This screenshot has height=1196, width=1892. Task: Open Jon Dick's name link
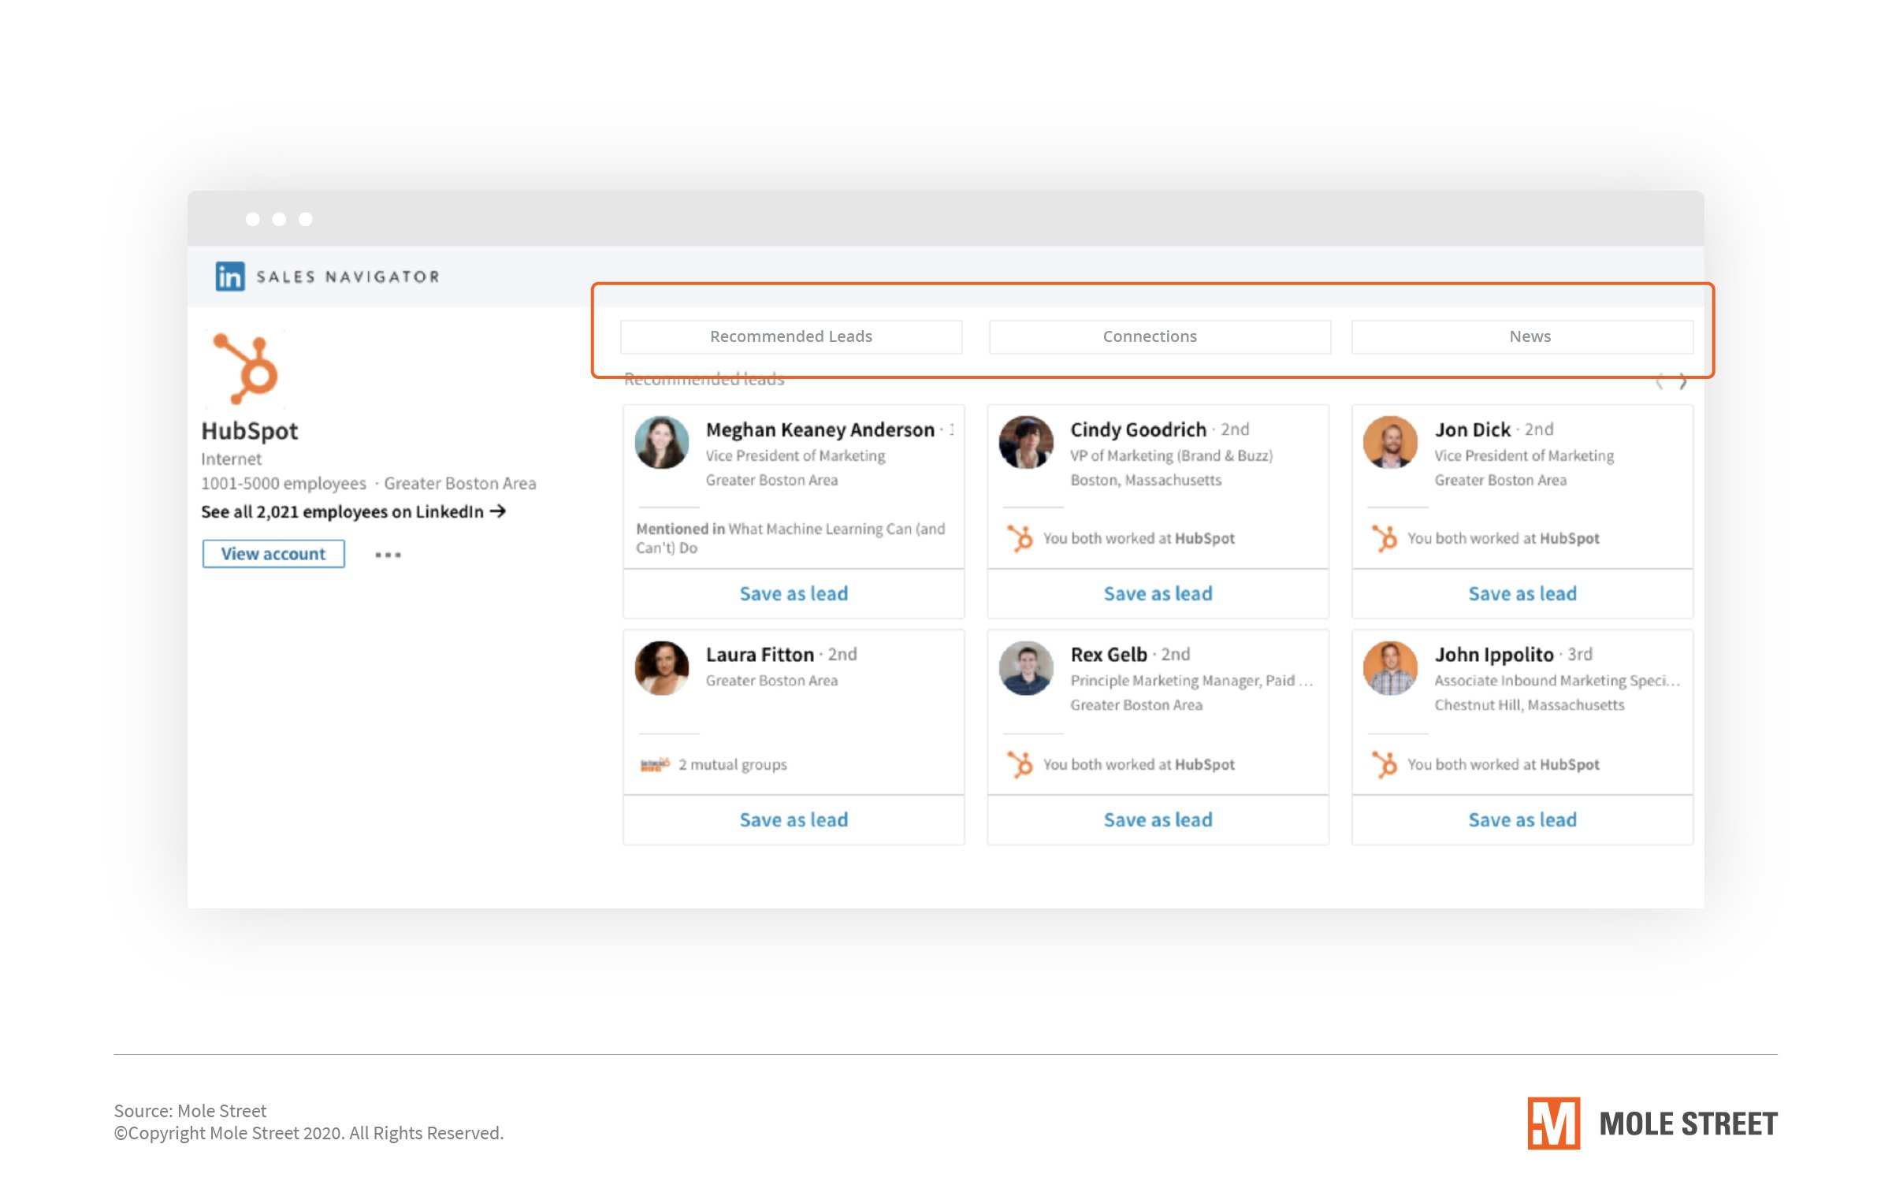click(1472, 429)
